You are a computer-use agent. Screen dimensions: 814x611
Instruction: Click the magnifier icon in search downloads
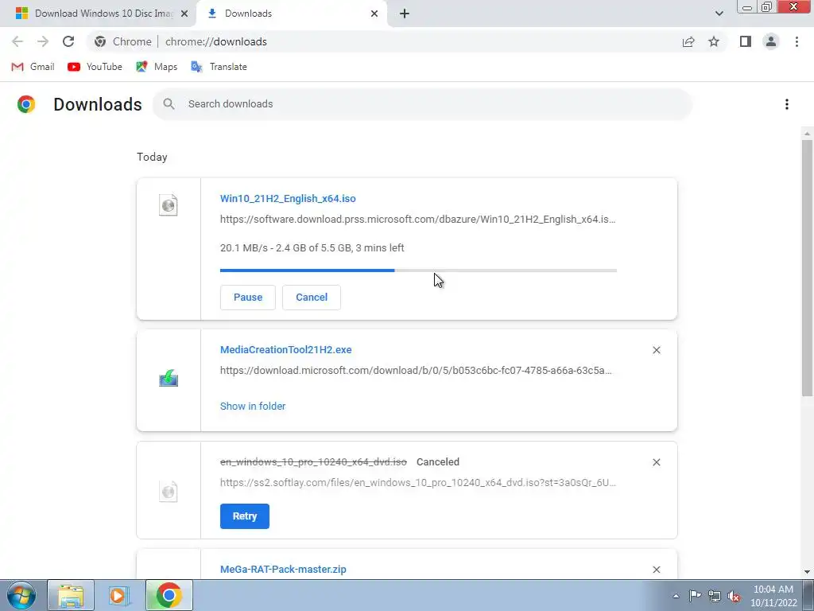[169, 104]
